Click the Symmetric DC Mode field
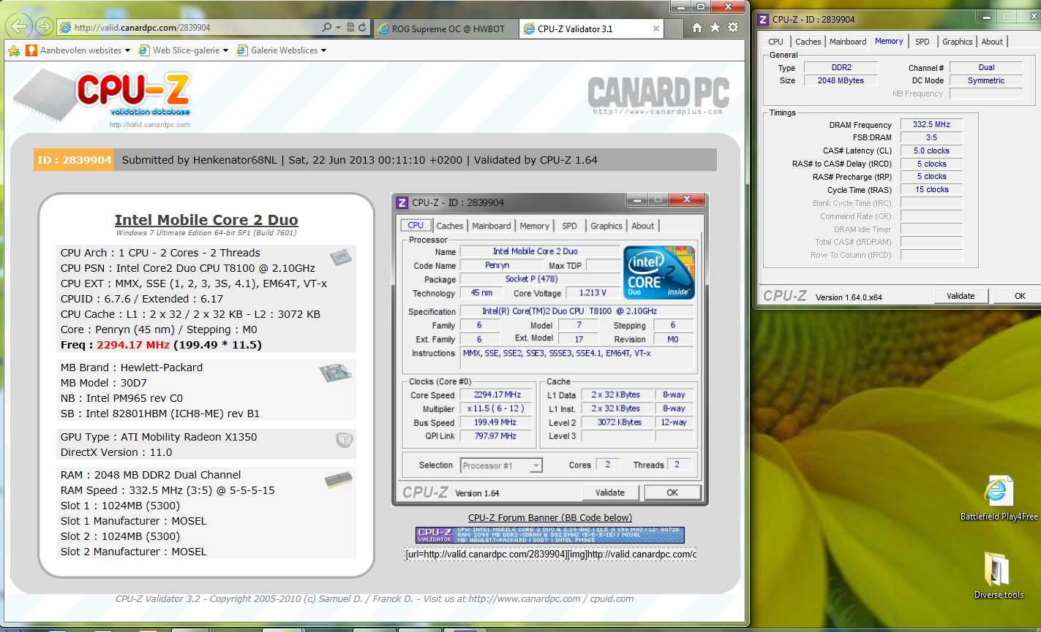 [x=986, y=80]
